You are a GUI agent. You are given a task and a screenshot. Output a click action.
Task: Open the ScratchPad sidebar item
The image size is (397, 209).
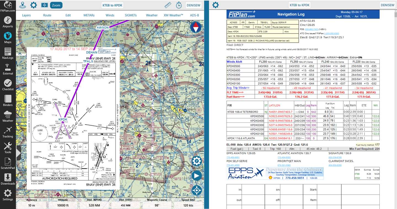point(8,164)
